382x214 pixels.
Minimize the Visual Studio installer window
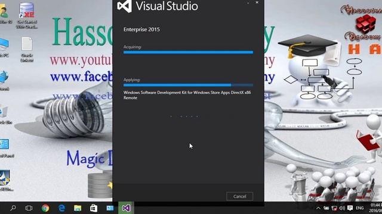click(x=248, y=2)
